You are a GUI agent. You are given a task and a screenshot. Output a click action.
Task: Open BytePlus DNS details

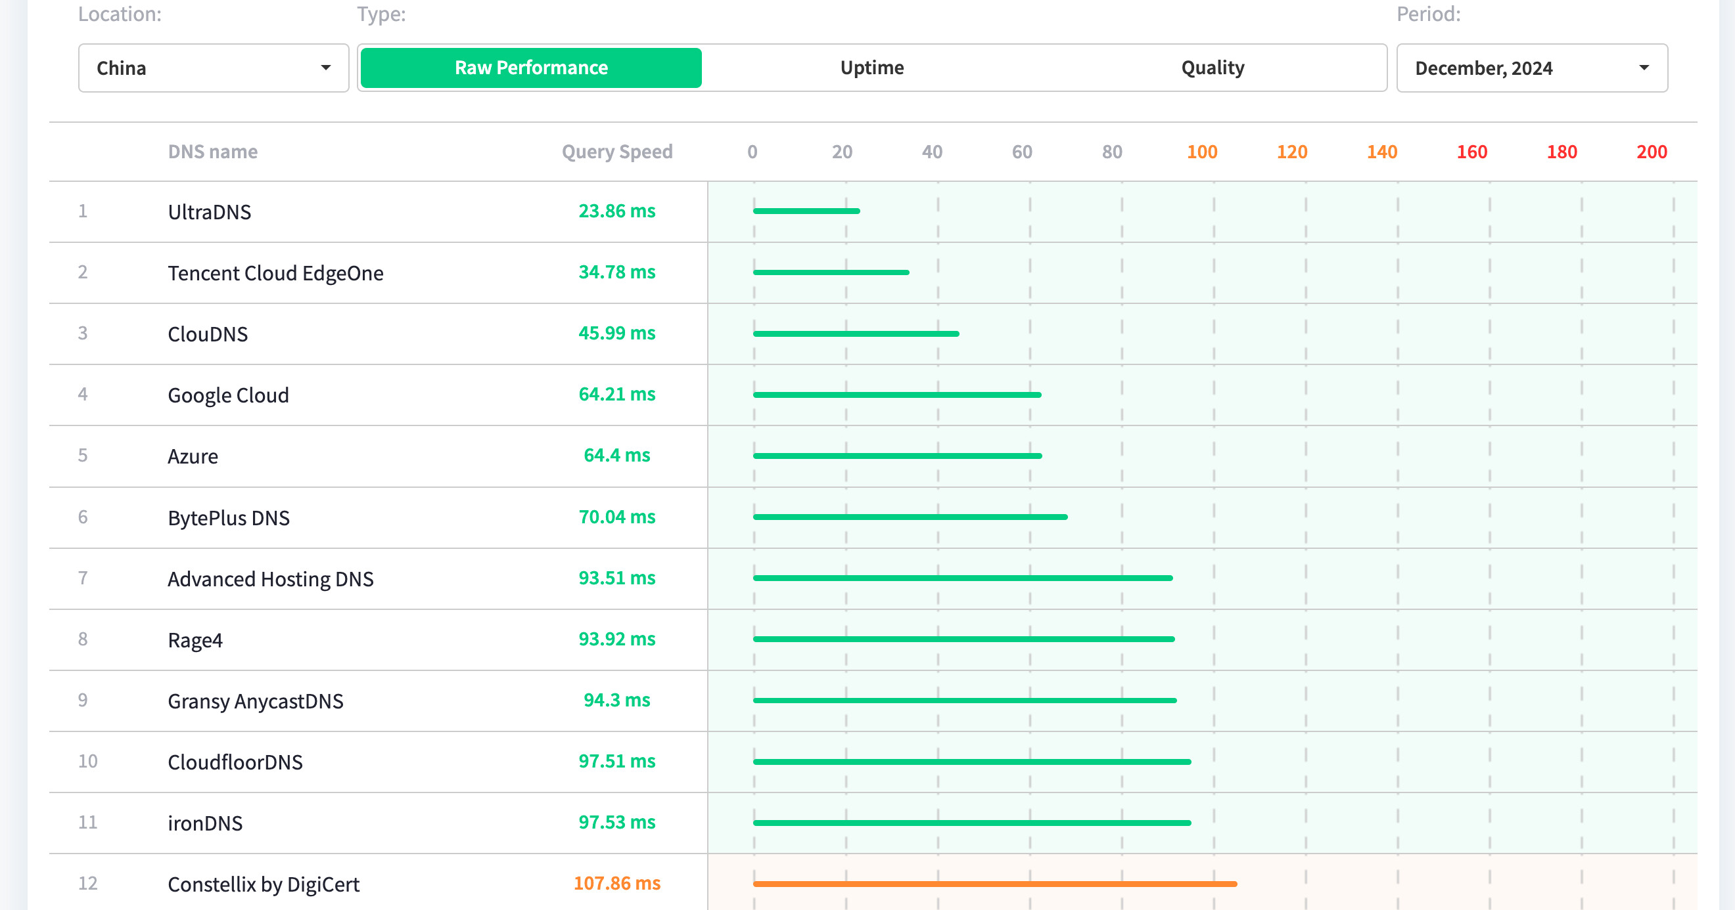click(228, 517)
